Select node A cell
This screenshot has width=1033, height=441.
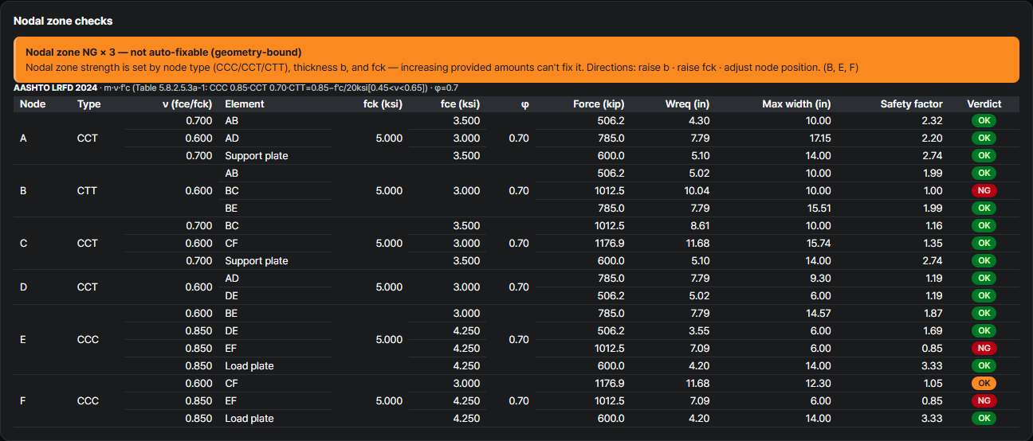click(x=23, y=139)
